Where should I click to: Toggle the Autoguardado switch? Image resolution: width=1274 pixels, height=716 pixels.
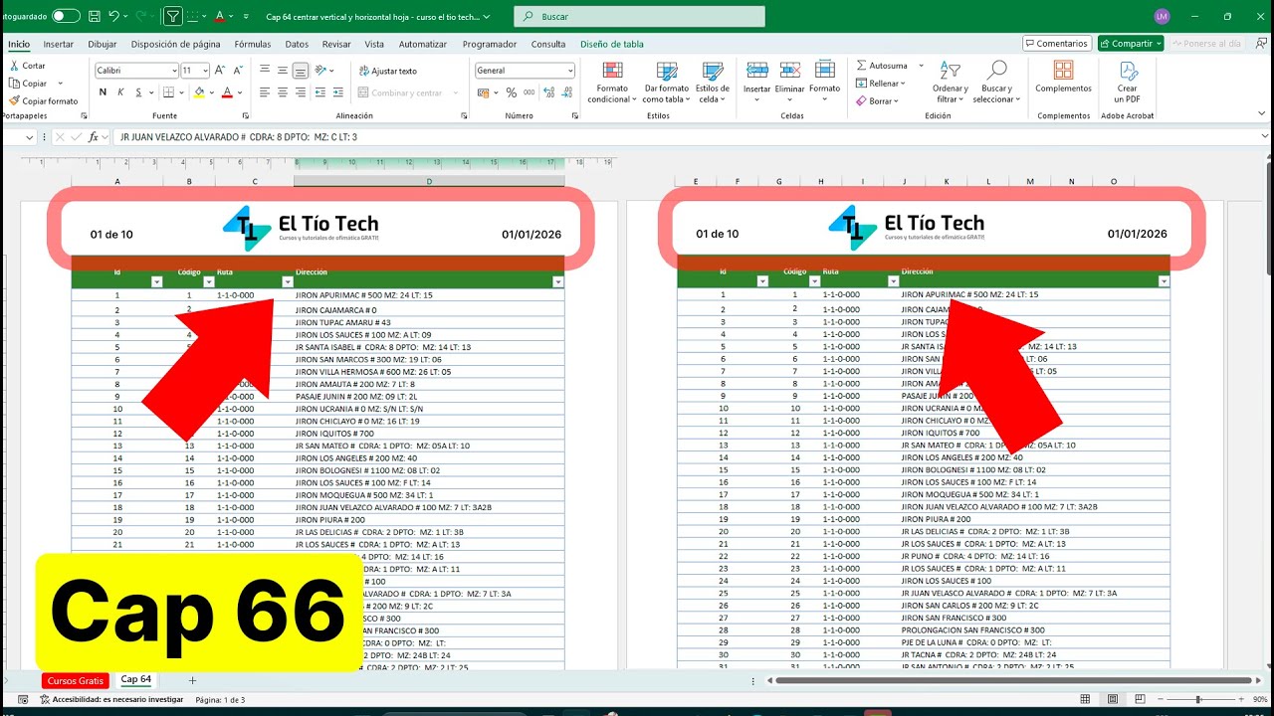tap(66, 16)
